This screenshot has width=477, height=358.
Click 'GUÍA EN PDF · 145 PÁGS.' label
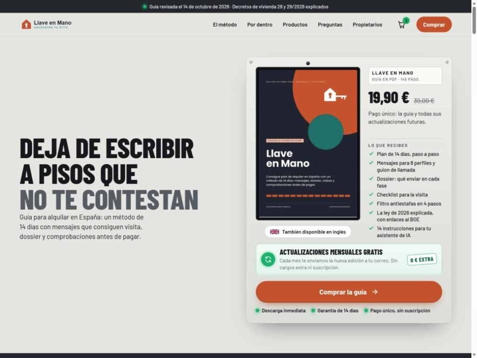(395, 79)
